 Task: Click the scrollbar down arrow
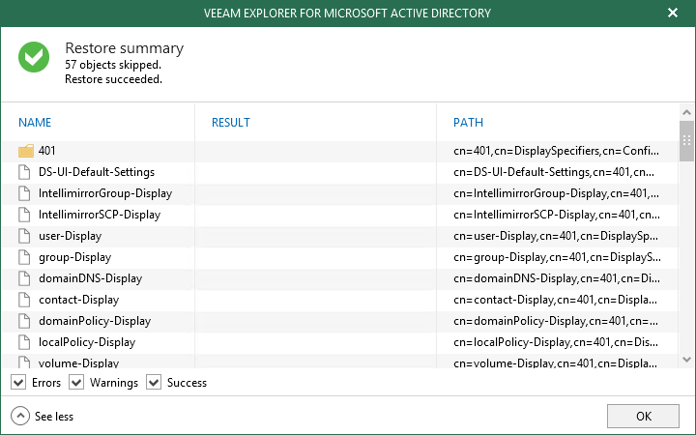coord(686,360)
